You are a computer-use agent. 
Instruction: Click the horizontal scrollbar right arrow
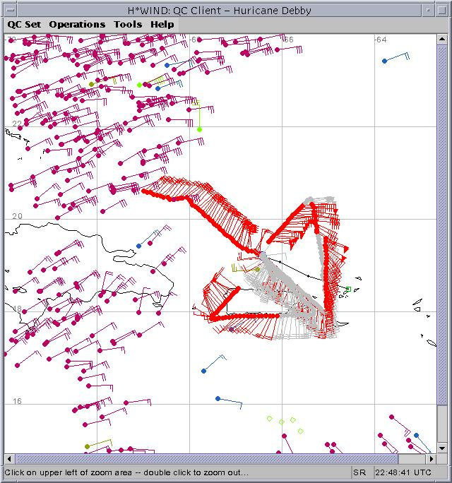pyautogui.click(x=433, y=459)
